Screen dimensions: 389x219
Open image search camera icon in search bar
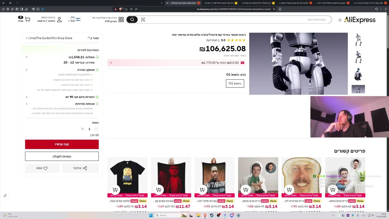(x=143, y=19)
